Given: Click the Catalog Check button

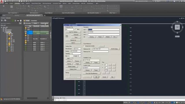Looking at the screenshot, I should pyautogui.click(x=73, y=69).
